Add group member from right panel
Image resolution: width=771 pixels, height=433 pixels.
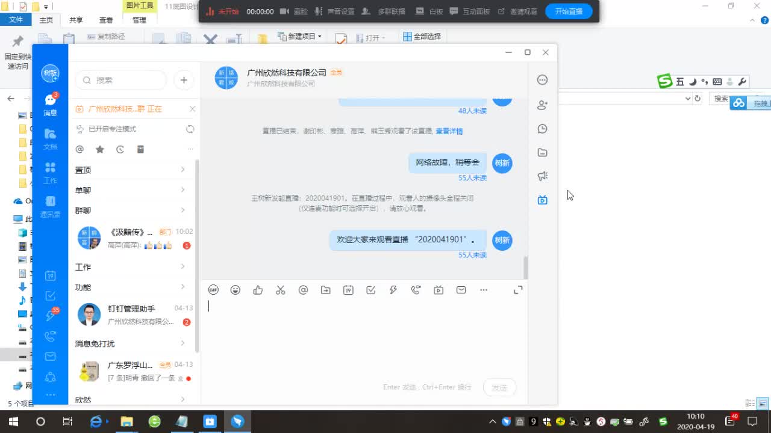pyautogui.click(x=542, y=105)
